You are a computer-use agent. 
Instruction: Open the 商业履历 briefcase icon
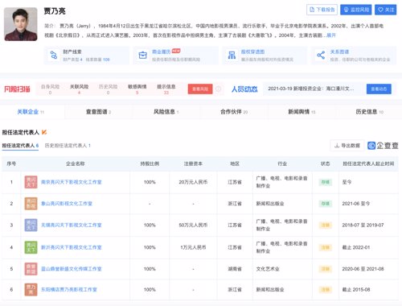[x=143, y=55]
